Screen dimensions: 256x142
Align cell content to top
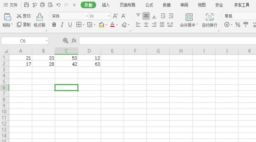click(x=138, y=16)
